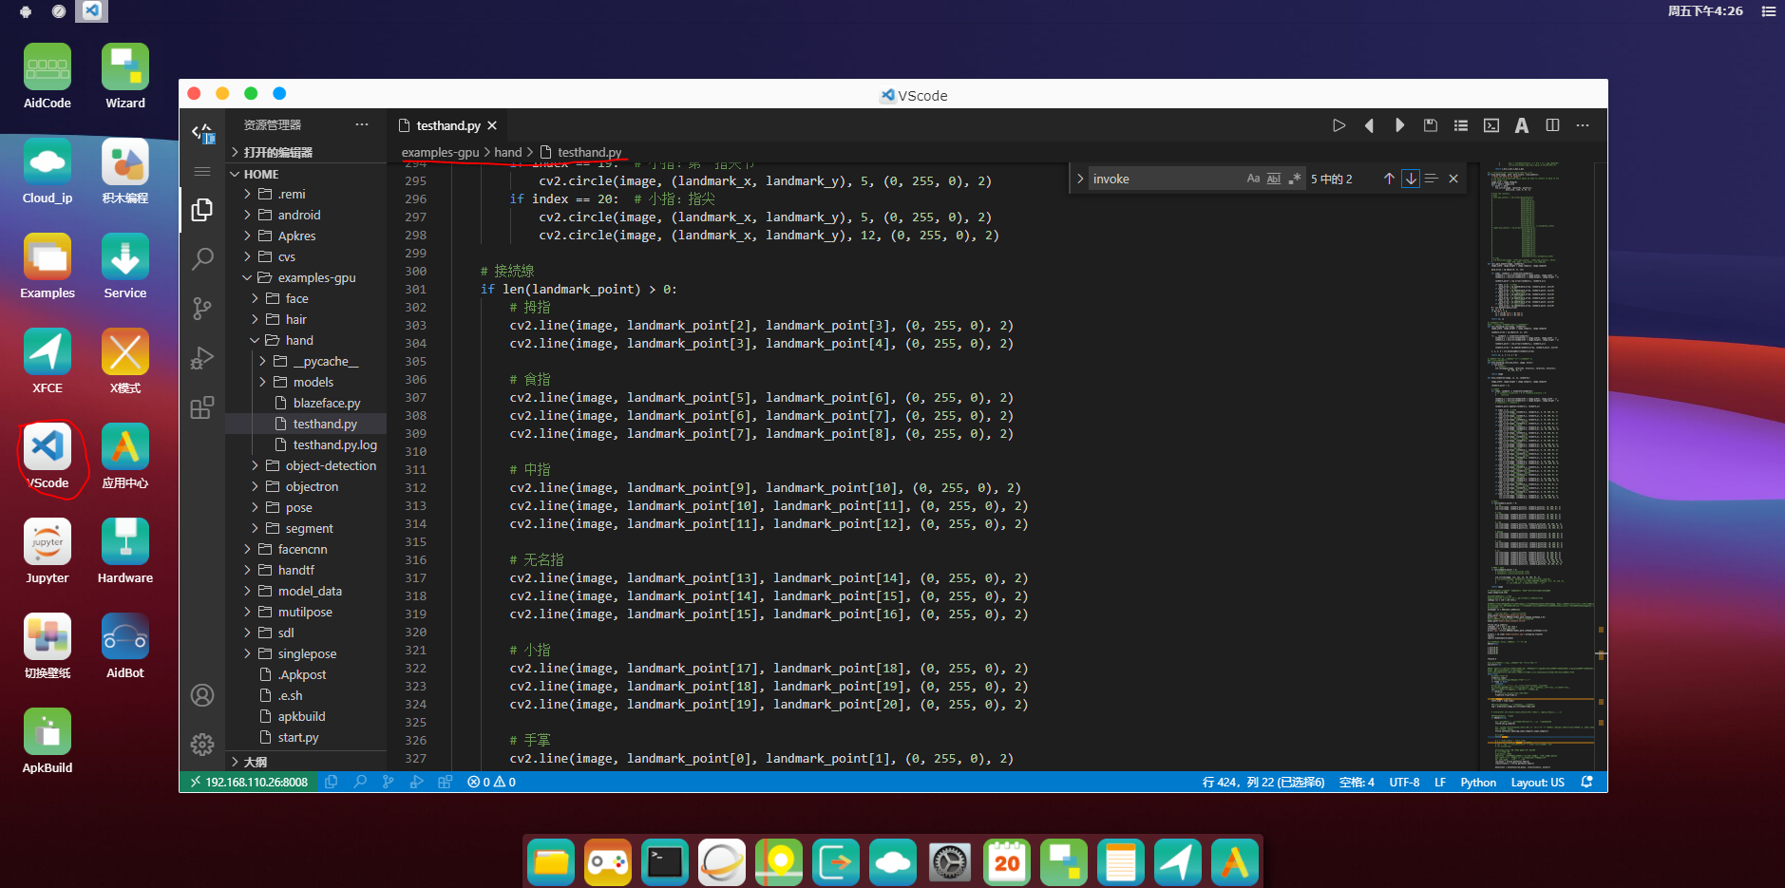The image size is (1785, 888).
Task: Open the VScode desktop shortcut
Action: tap(47, 457)
